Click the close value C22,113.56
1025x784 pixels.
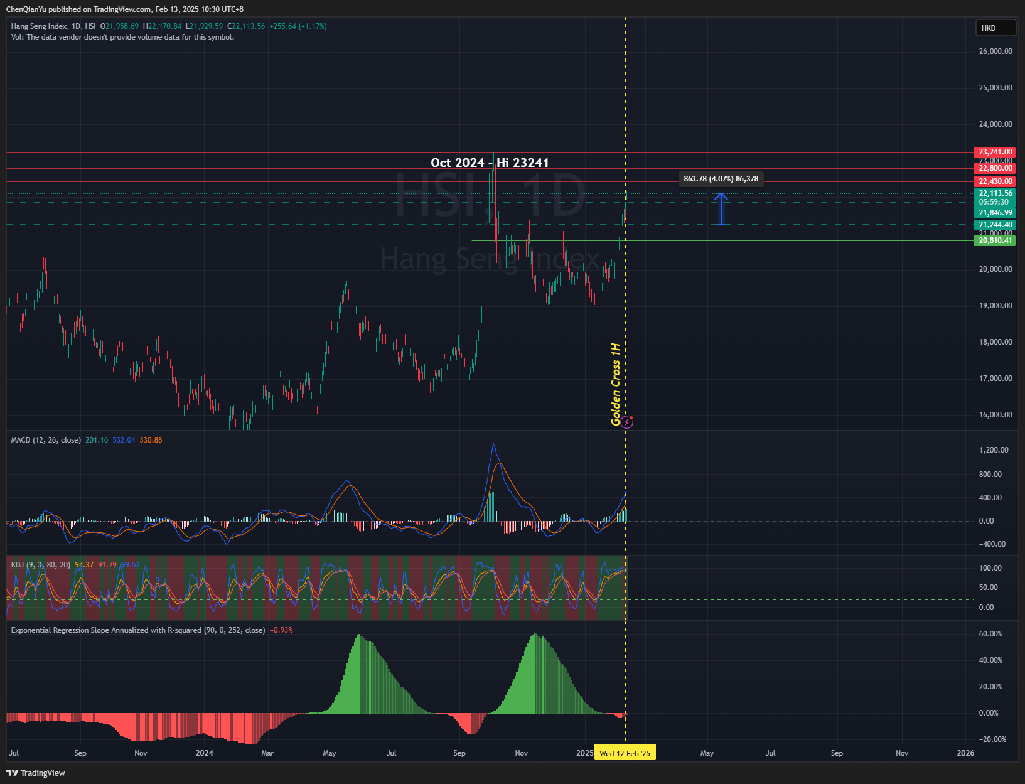click(x=246, y=26)
